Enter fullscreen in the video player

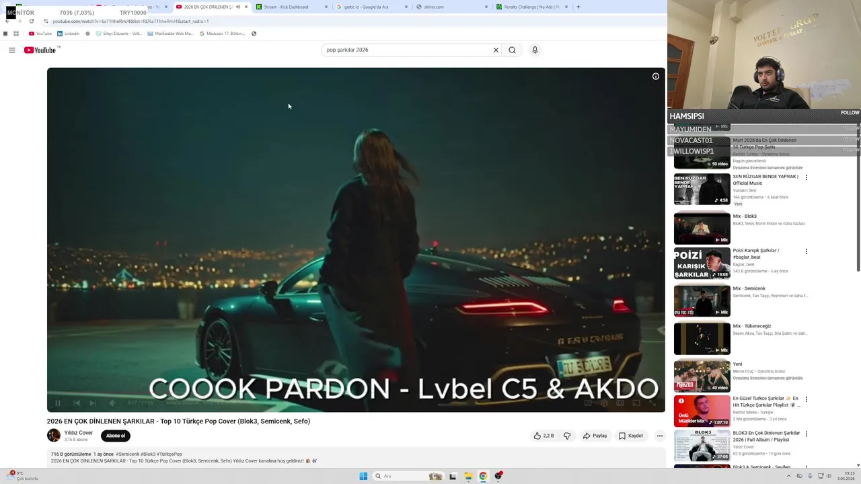click(x=652, y=403)
